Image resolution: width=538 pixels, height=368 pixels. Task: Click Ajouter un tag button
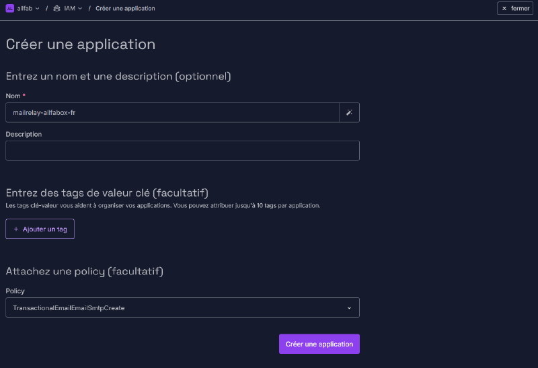[40, 229]
